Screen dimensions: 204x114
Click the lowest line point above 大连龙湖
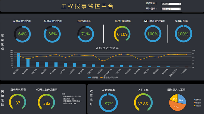[103, 61]
